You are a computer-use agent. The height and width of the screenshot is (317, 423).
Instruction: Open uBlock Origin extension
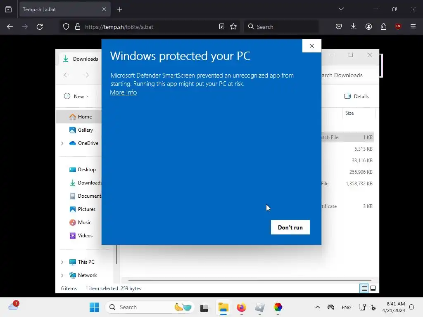[398, 27]
